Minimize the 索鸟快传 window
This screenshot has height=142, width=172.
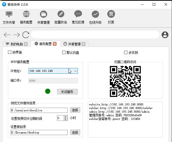(x=142, y=4)
